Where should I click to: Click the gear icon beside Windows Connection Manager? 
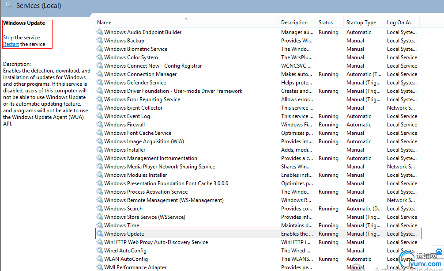pos(99,74)
